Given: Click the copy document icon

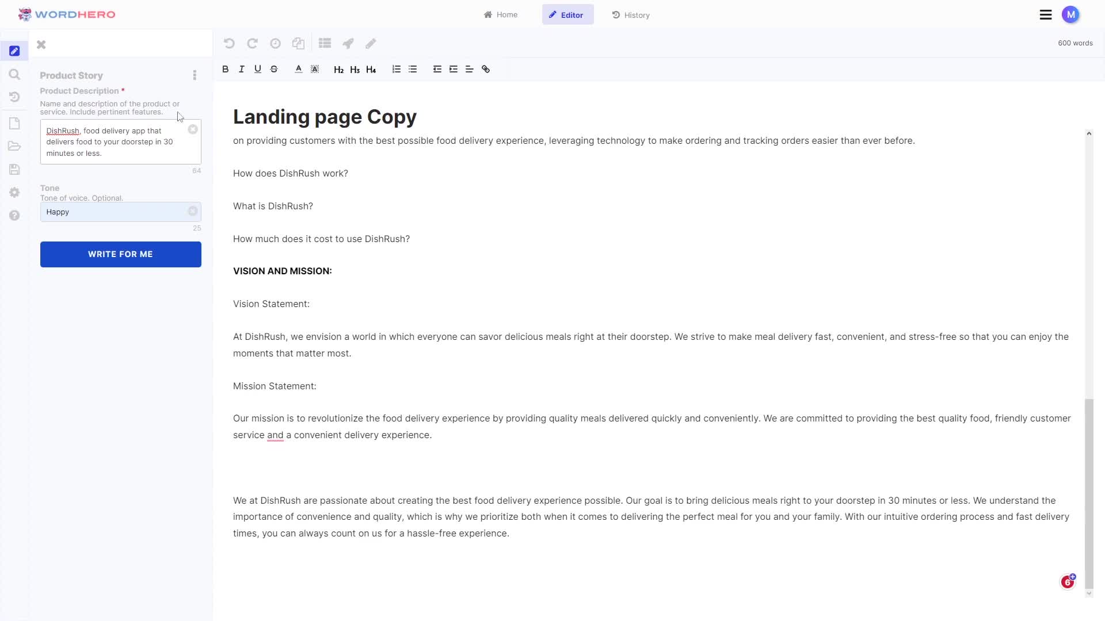Looking at the screenshot, I should pos(298,43).
